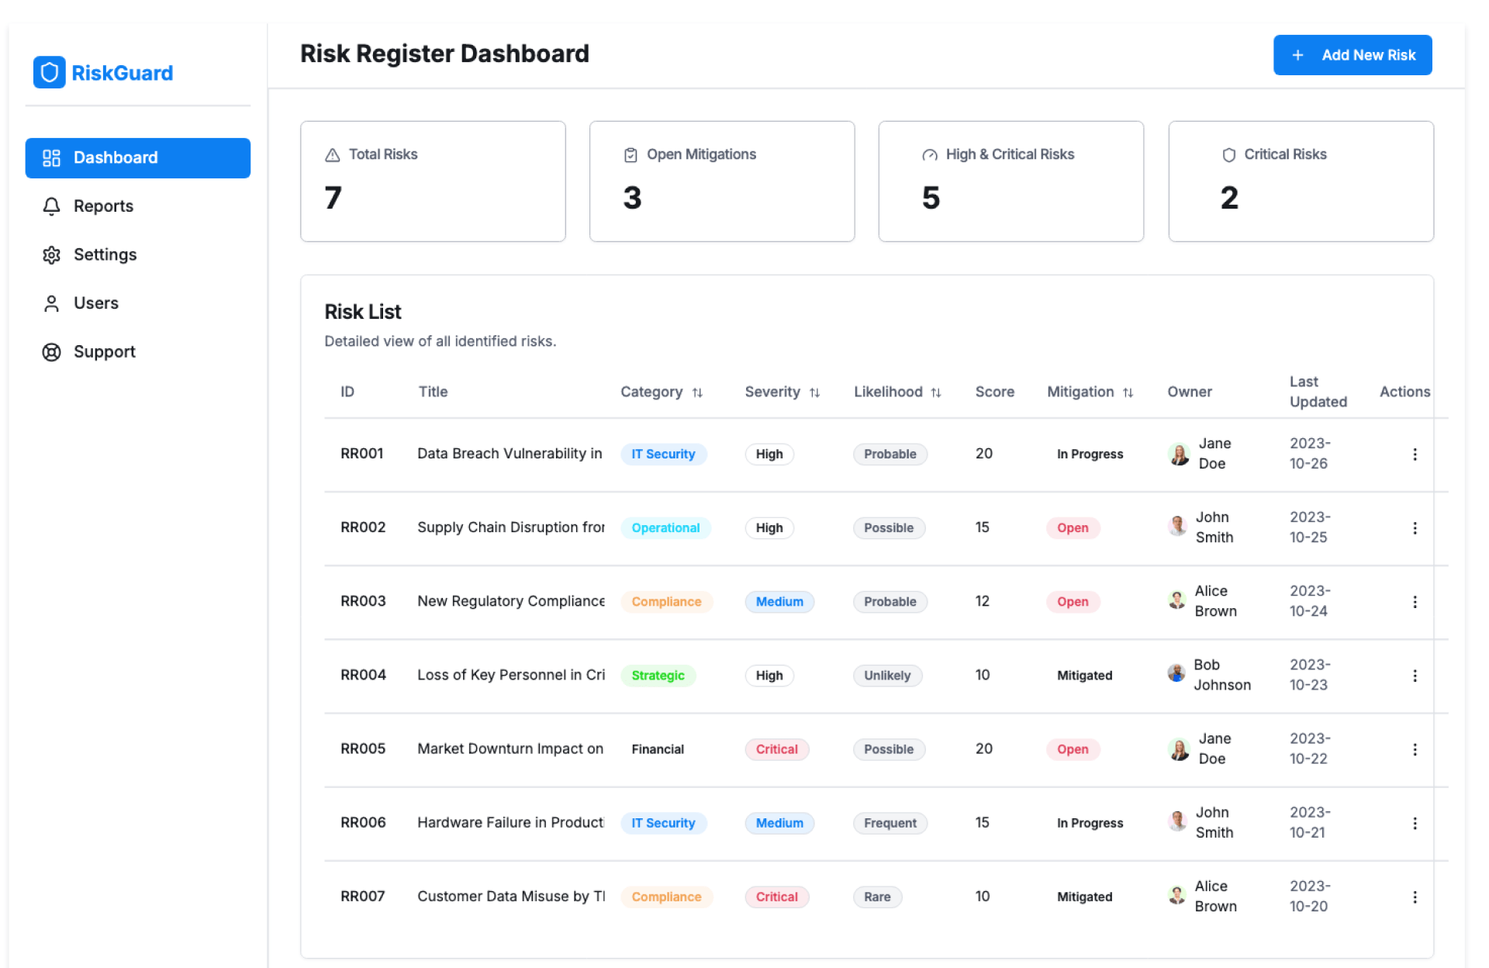
Task: Click the Open mitigation badge for RR002
Action: click(x=1073, y=528)
